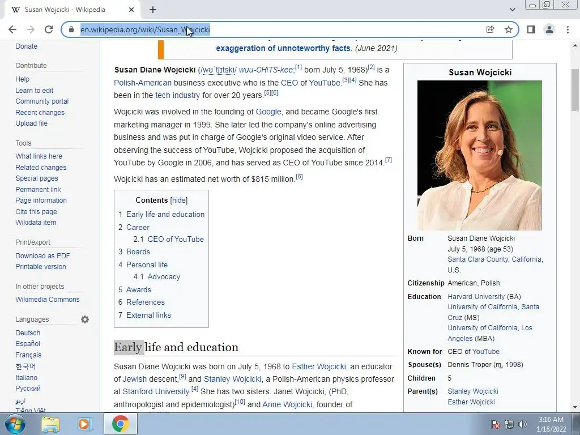Select Chrome in the taskbar

click(120, 424)
